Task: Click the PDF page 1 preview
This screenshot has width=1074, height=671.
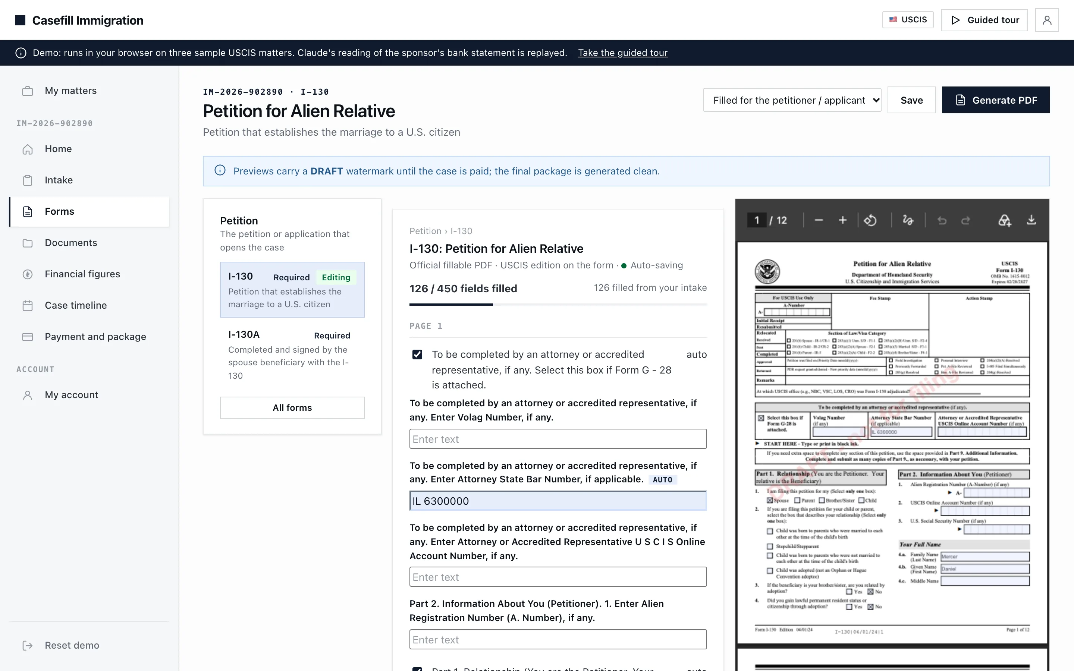Action: 892,442
